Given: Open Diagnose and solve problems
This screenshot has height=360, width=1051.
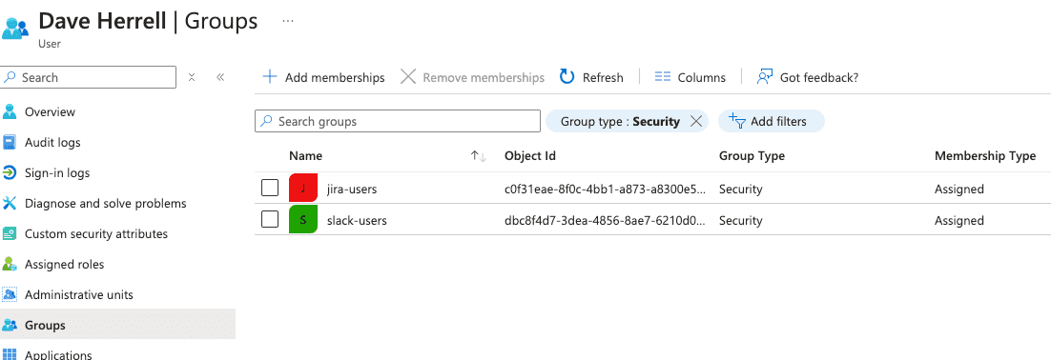Looking at the screenshot, I should pos(105,203).
